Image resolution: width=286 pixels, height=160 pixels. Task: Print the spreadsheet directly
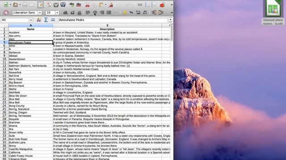point(56,5)
